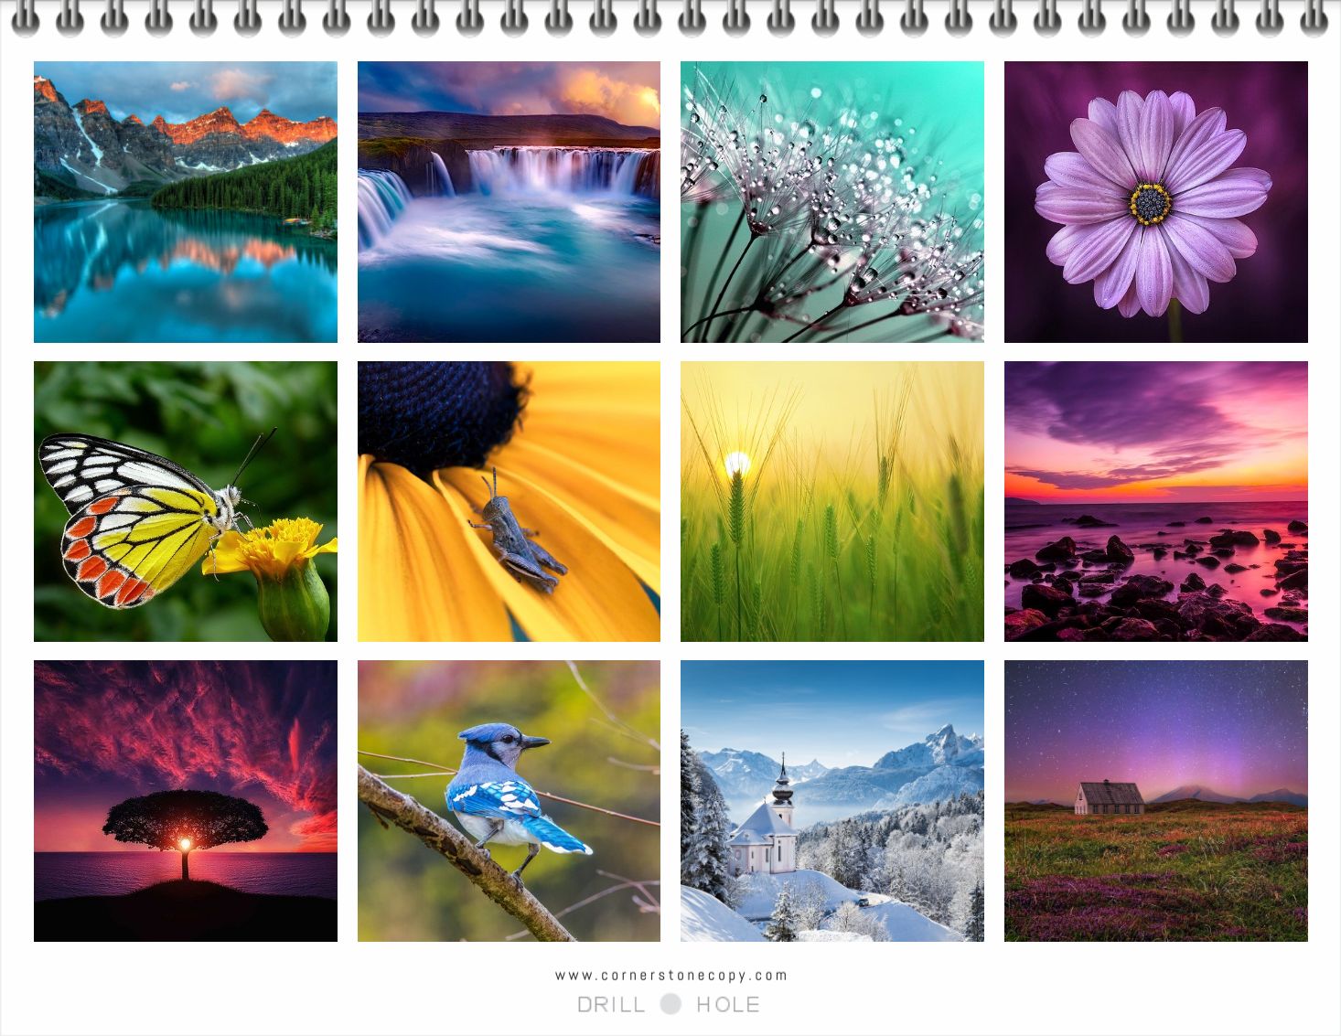Select the waterfall at sunset photo

pyautogui.click(x=509, y=202)
